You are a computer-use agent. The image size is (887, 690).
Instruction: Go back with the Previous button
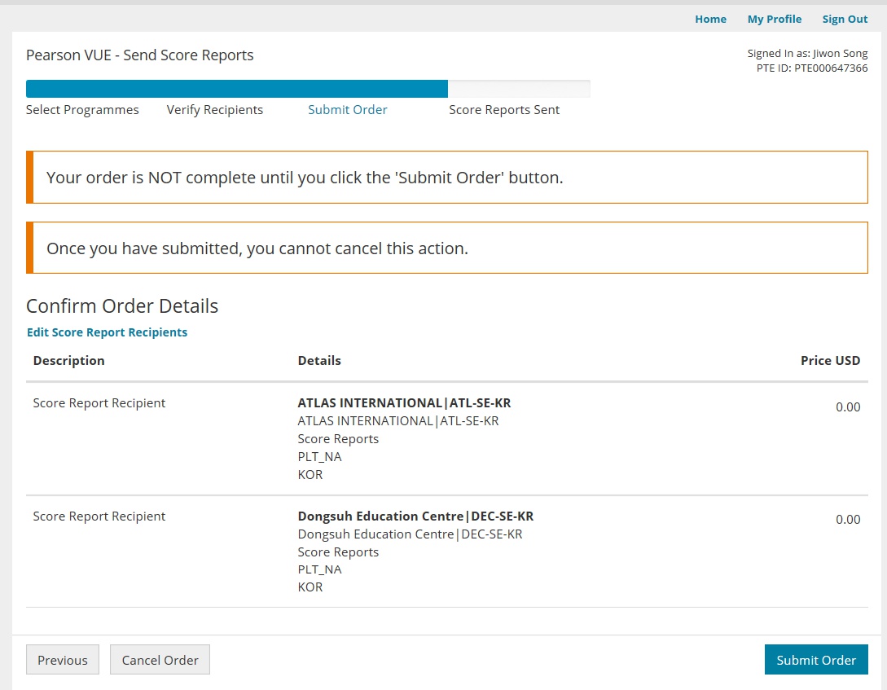pos(63,660)
